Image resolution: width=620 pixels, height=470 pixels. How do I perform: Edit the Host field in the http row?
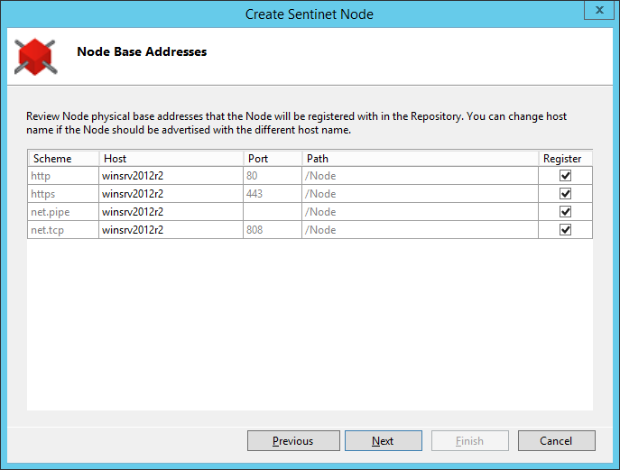pos(171,176)
